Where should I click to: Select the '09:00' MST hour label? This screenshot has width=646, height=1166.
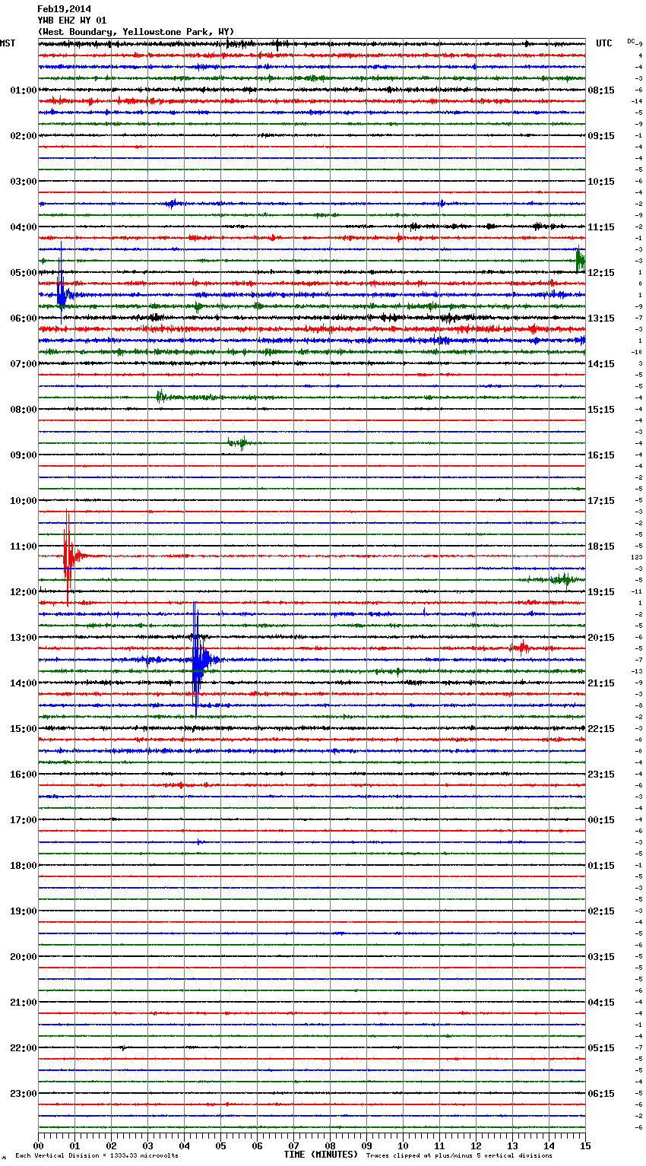24,455
